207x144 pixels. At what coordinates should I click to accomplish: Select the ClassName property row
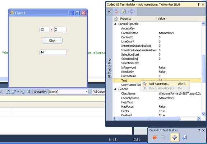(x=157, y=94)
